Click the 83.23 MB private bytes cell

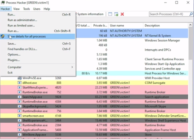(101, 97)
